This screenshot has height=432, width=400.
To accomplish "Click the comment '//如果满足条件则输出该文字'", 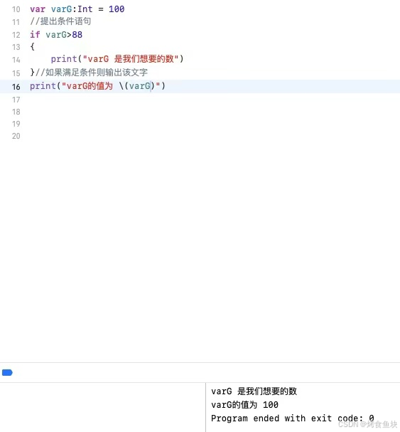I will coord(92,73).
